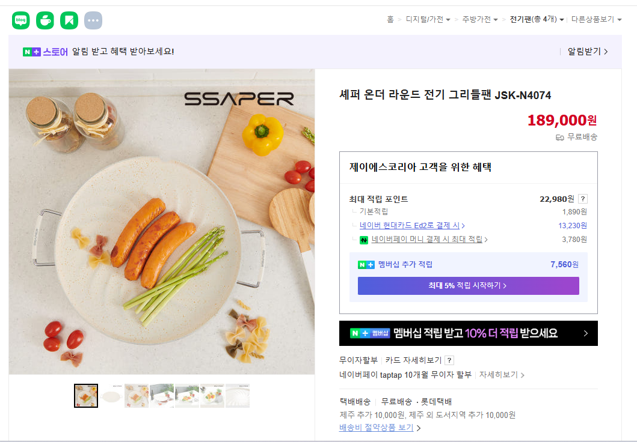
Task: Share product via Naver Blog icon
Action: [20, 20]
